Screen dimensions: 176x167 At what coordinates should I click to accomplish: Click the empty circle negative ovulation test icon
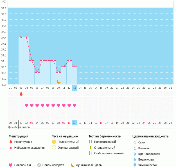pos(54,148)
